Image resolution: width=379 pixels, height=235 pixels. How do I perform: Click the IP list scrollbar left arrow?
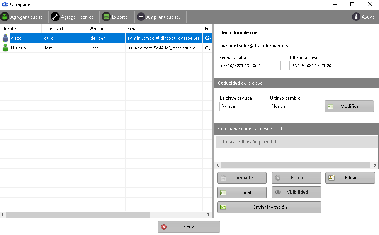tap(218, 165)
